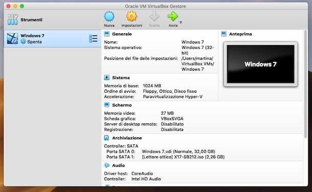Open the Sistema settings heading
The width and height of the screenshot is (312, 192).
point(121,78)
